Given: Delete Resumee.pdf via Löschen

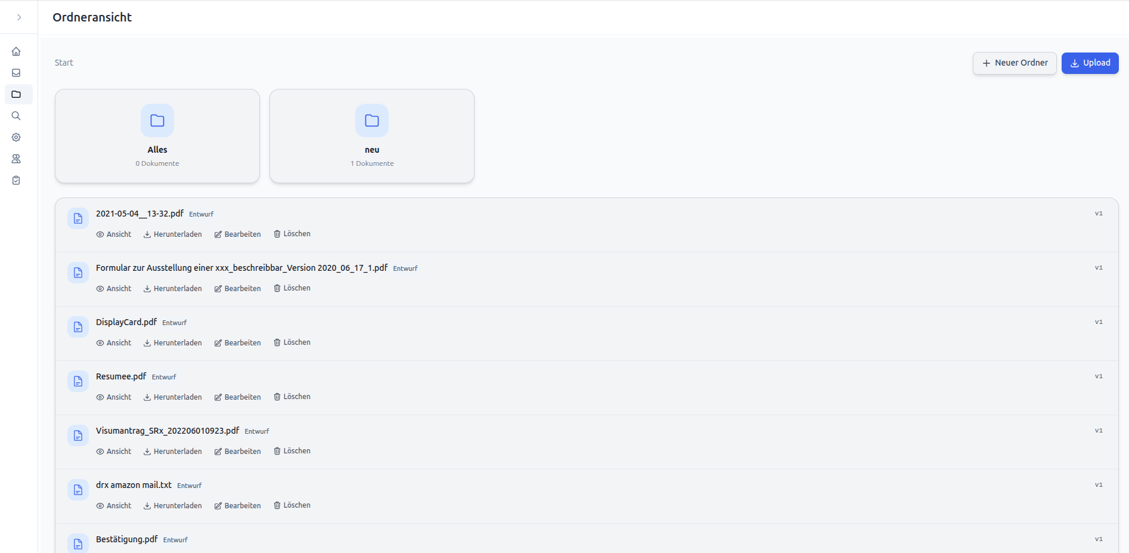Looking at the screenshot, I should click(292, 397).
